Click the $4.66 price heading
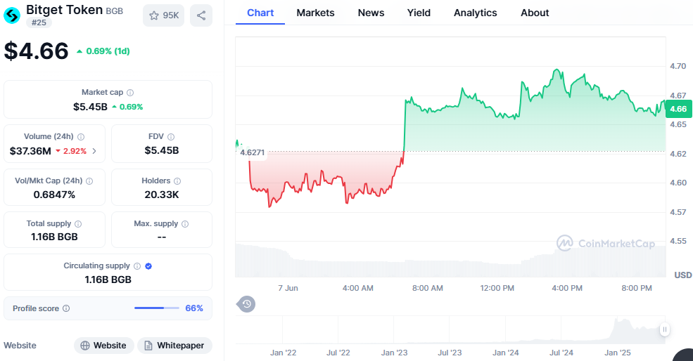 [x=37, y=51]
